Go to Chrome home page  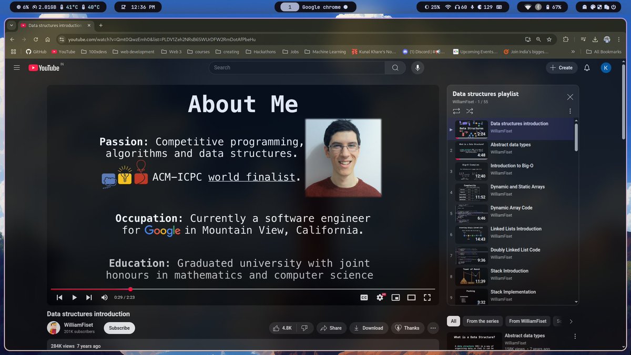click(x=48, y=39)
